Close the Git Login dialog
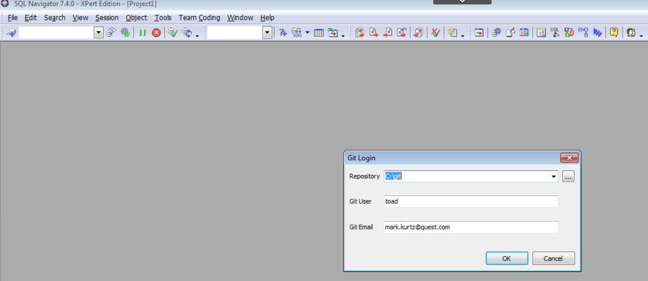The height and width of the screenshot is (281, 648). [x=569, y=158]
